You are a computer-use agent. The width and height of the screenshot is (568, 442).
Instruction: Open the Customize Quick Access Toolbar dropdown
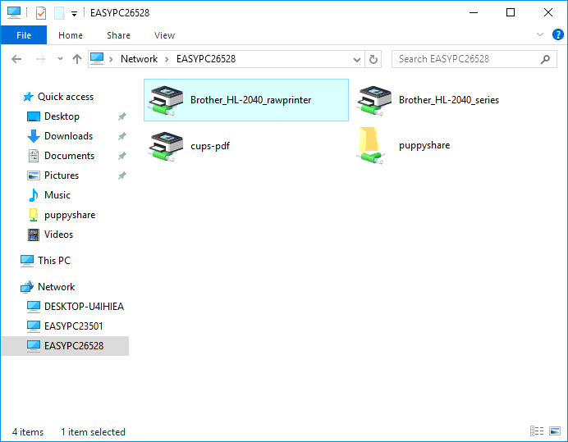[x=74, y=14]
